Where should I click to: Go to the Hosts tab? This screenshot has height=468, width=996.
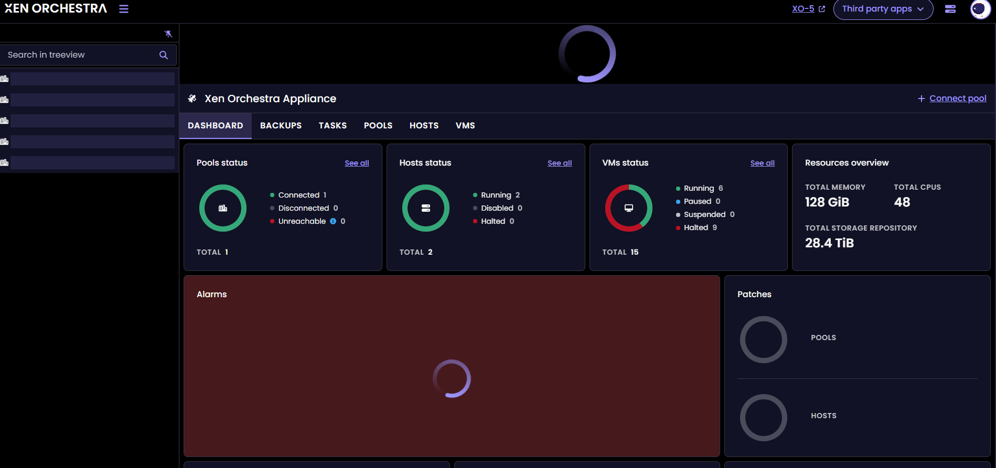pos(424,126)
